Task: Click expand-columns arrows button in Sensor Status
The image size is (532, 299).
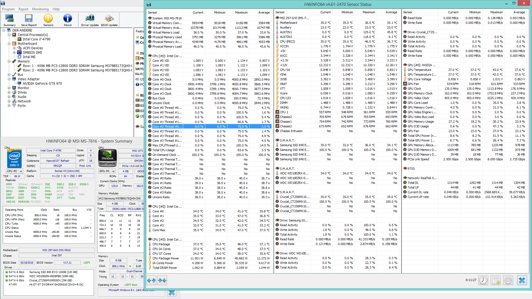Action: coord(151,280)
